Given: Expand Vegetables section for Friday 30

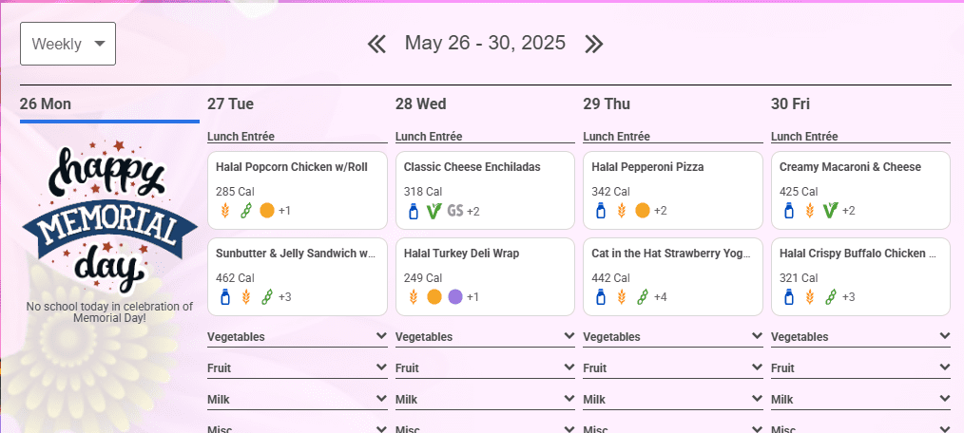Looking at the screenshot, I should pyautogui.click(x=860, y=336).
